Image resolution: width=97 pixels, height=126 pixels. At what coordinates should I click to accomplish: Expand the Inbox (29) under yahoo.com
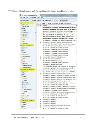[x=21, y=47]
